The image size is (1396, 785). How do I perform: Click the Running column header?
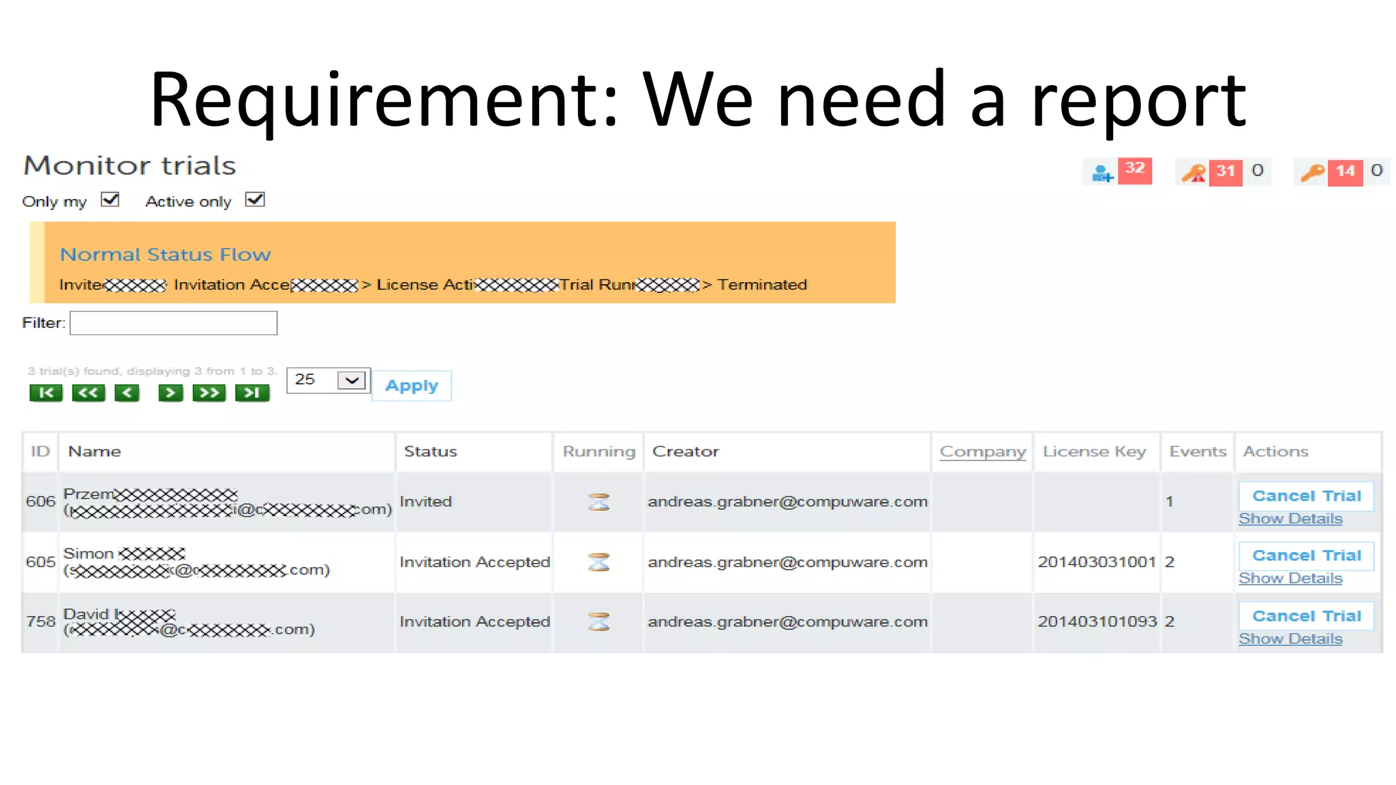598,452
